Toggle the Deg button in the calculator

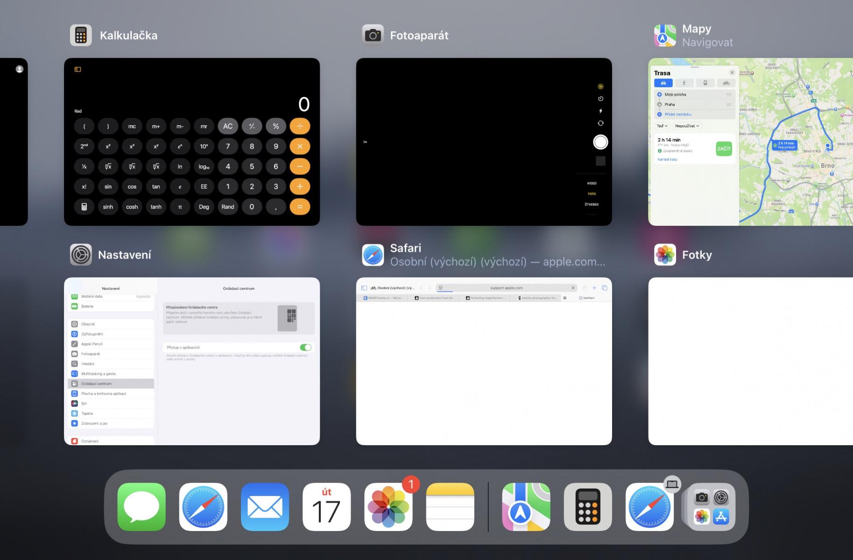pyautogui.click(x=204, y=207)
